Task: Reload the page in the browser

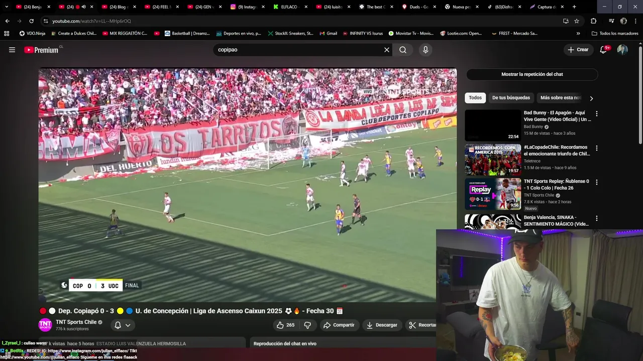Action: tap(31, 21)
